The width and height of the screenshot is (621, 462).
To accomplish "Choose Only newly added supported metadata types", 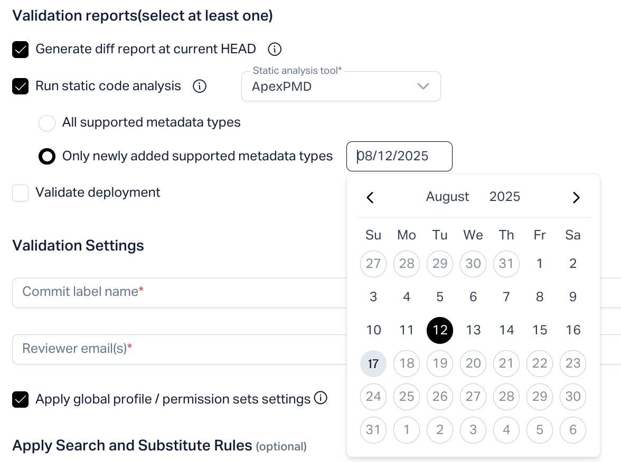I will (x=47, y=157).
